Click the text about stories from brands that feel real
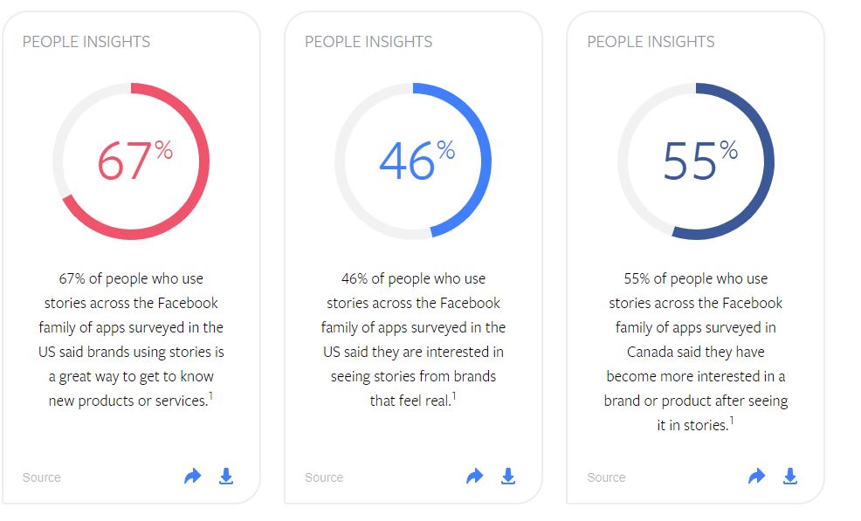 [414, 339]
